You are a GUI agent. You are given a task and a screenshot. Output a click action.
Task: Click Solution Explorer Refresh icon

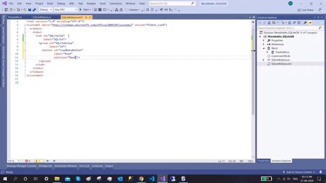pos(289,22)
